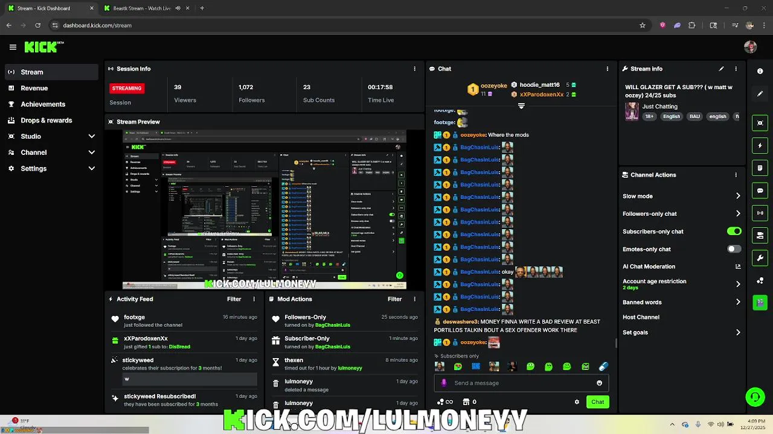Open the Activity Feed three-dot menu

pyautogui.click(x=254, y=299)
